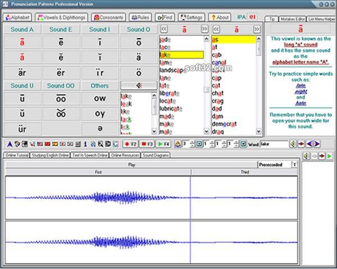Image resolution: width=337 pixels, height=269 pixels.
Task: Select the long ā sound button
Action: click(x=22, y=42)
